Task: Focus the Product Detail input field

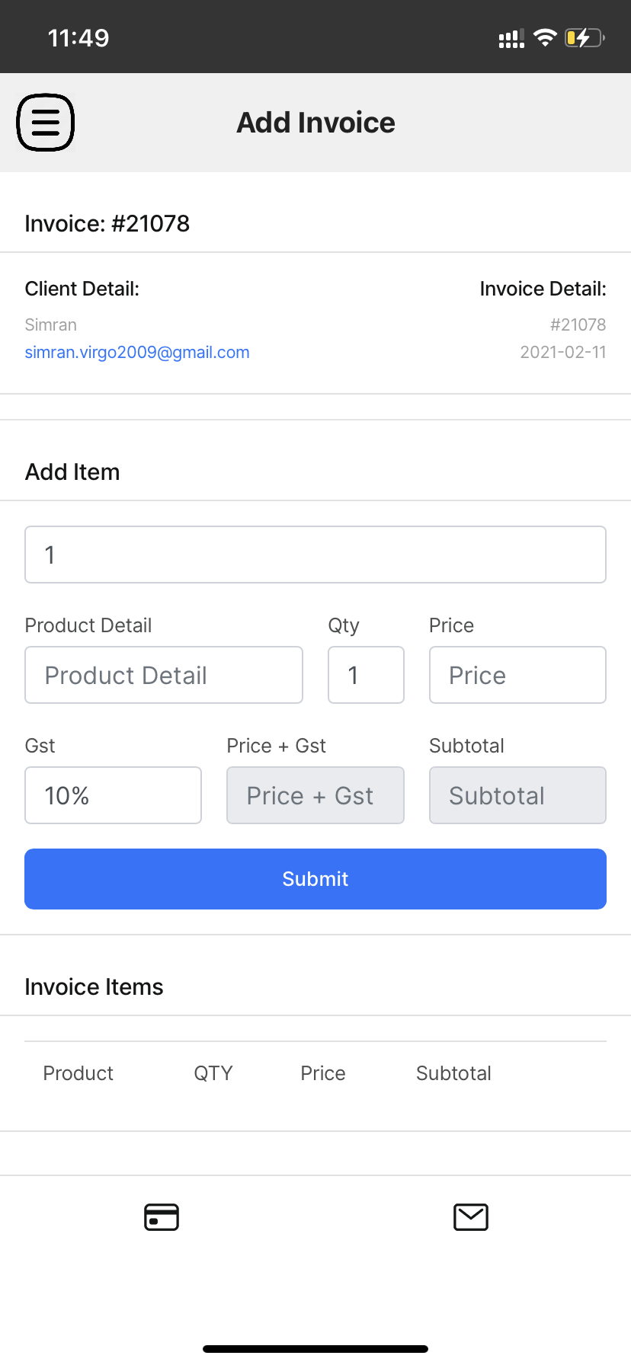Action: click(x=164, y=675)
